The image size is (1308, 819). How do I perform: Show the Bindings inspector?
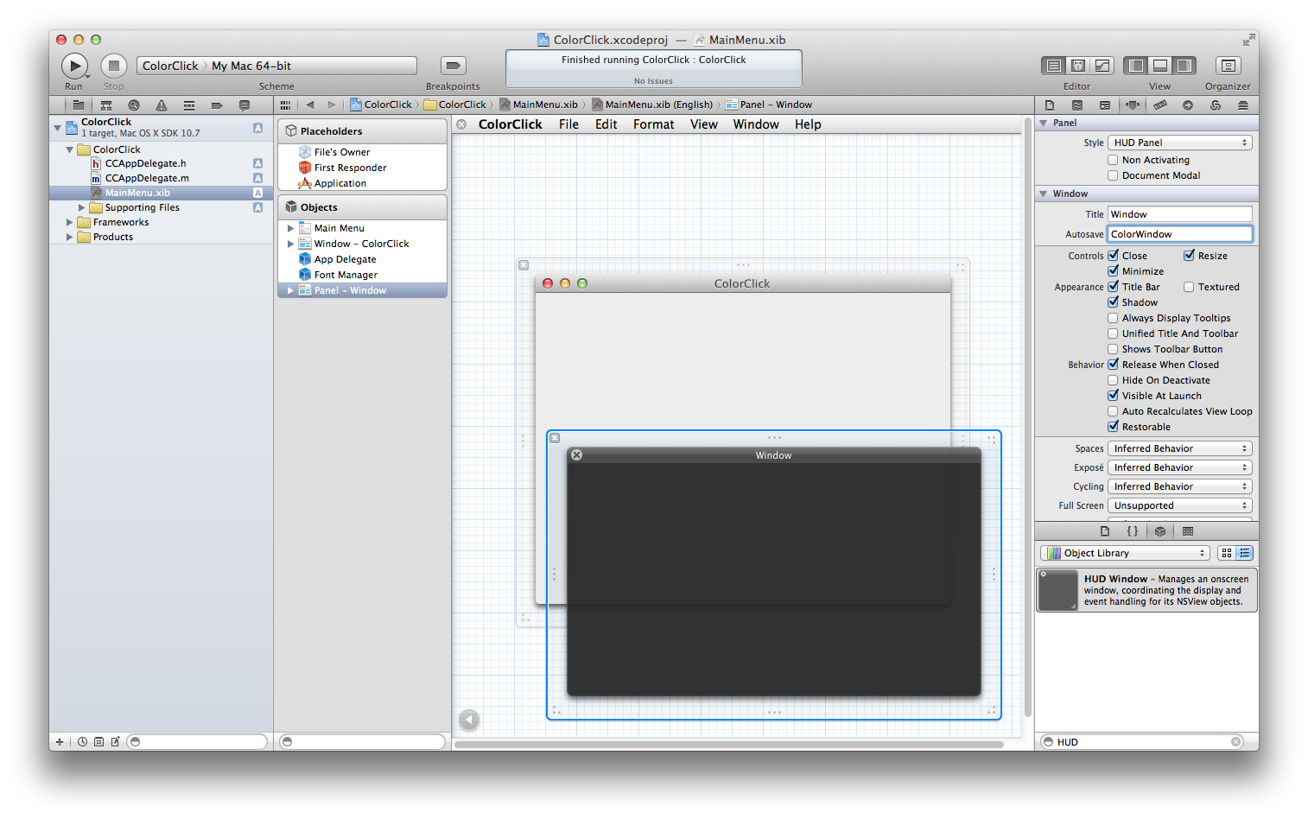pos(1216,105)
